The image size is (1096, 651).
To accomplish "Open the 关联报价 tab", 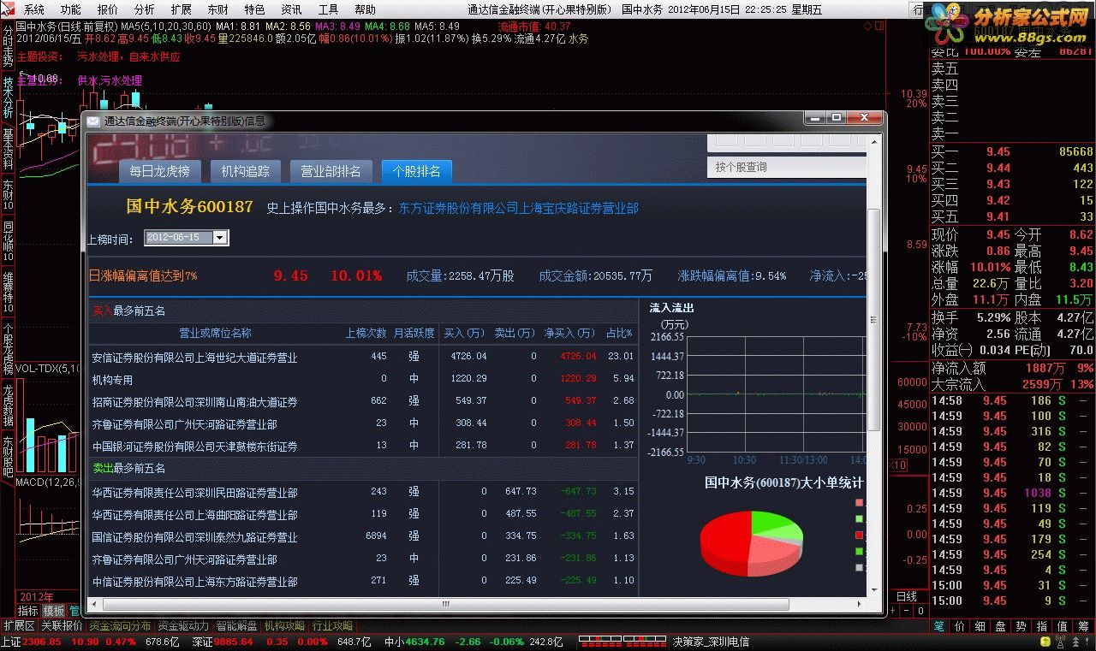I will click(x=62, y=626).
